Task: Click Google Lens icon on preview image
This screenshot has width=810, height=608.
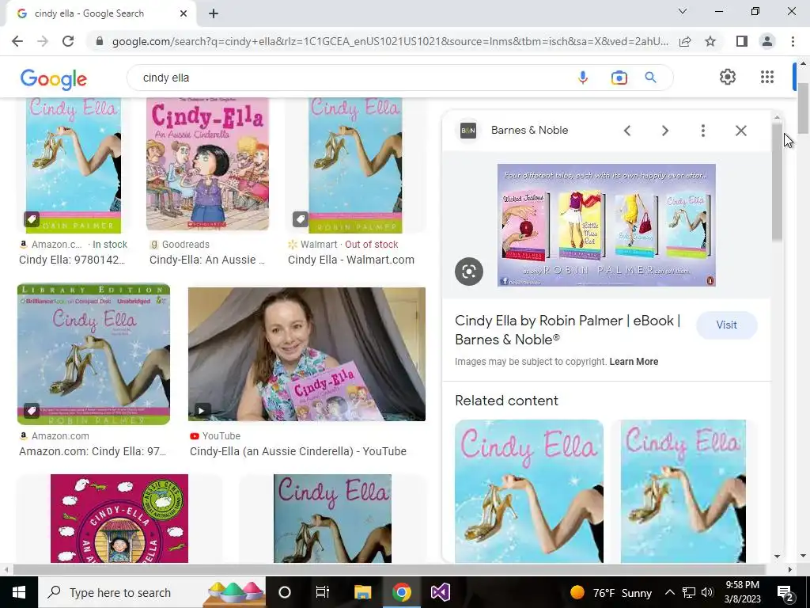Action: point(469,272)
